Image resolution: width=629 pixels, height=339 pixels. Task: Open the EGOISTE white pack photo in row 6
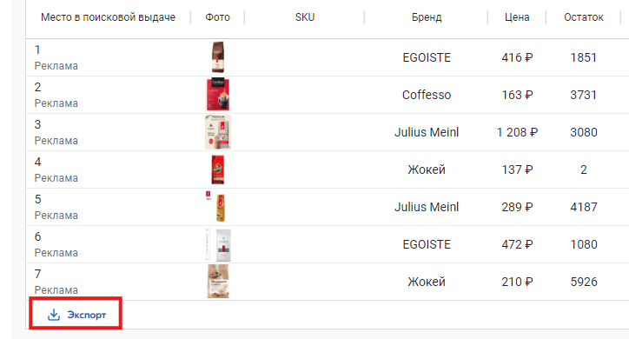[219, 244]
